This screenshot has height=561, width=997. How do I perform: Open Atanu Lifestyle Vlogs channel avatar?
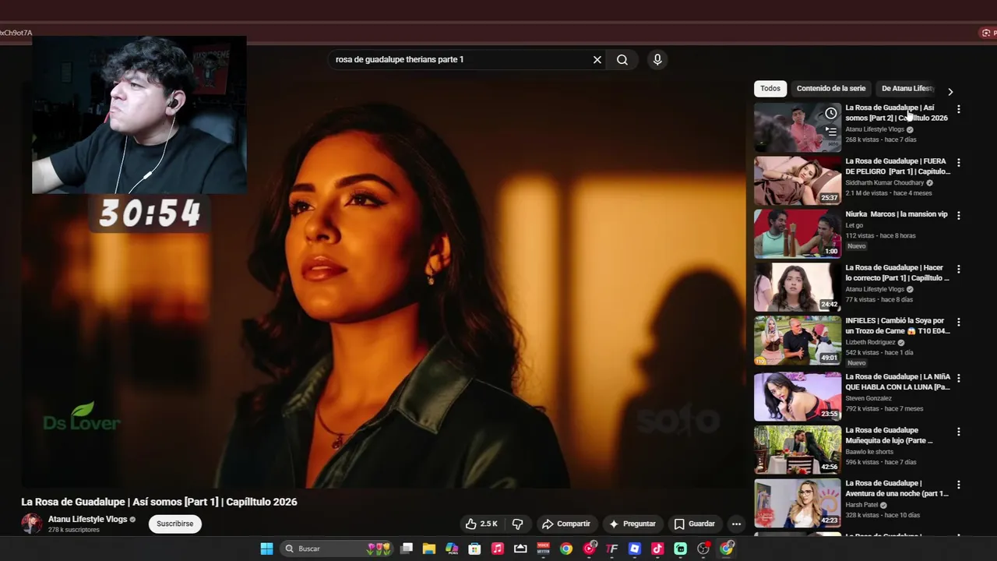click(31, 524)
